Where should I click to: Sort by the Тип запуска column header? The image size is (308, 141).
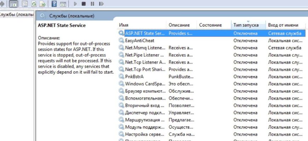[x=248, y=25]
